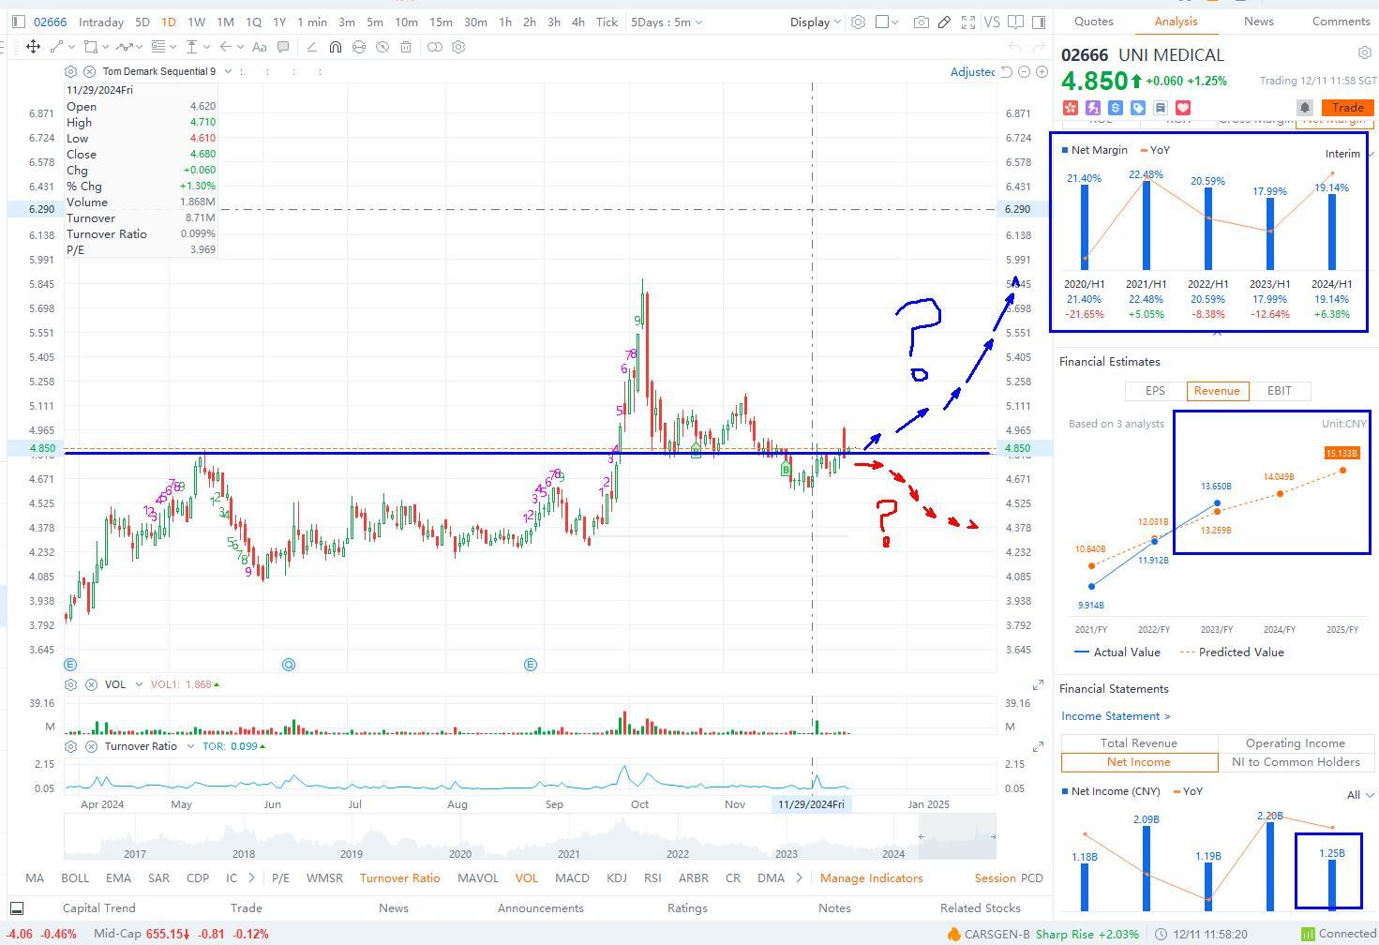The height and width of the screenshot is (945, 1379).
Task: Zoom in the chart with plus icon
Action: click(1042, 72)
